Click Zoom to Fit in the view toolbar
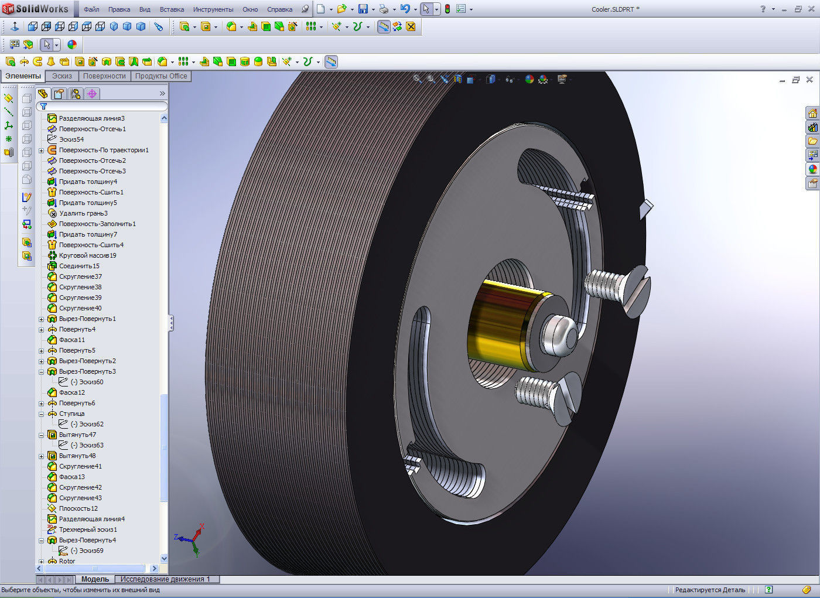Screen dimensions: 820x598 pos(418,79)
